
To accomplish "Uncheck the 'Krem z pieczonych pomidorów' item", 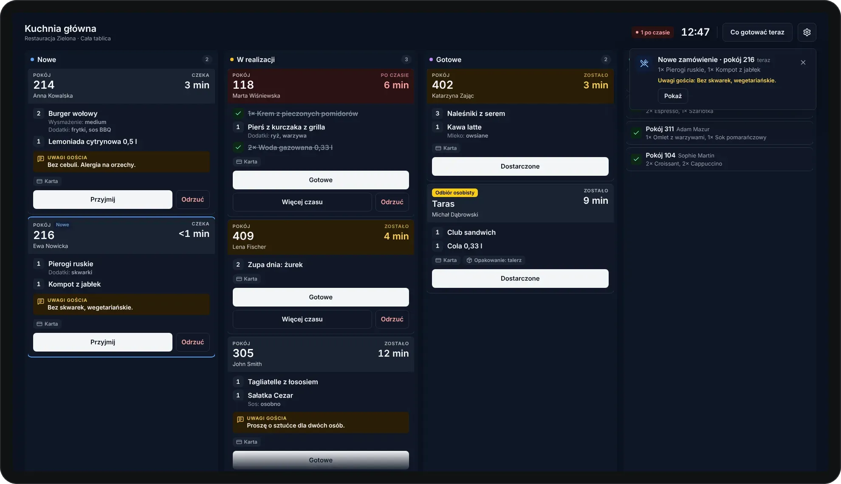I will coord(238,113).
